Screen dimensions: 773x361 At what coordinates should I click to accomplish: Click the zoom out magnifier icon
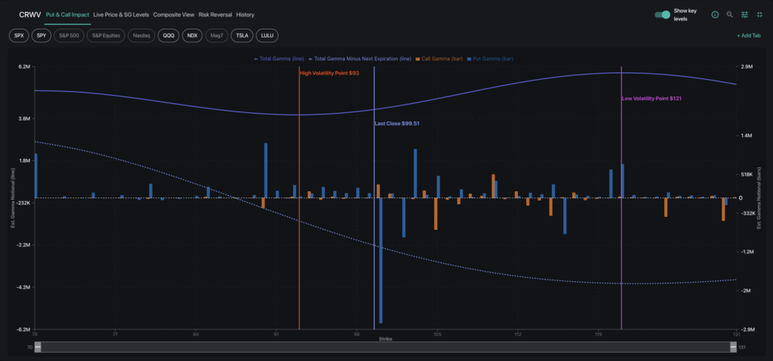pyautogui.click(x=730, y=14)
